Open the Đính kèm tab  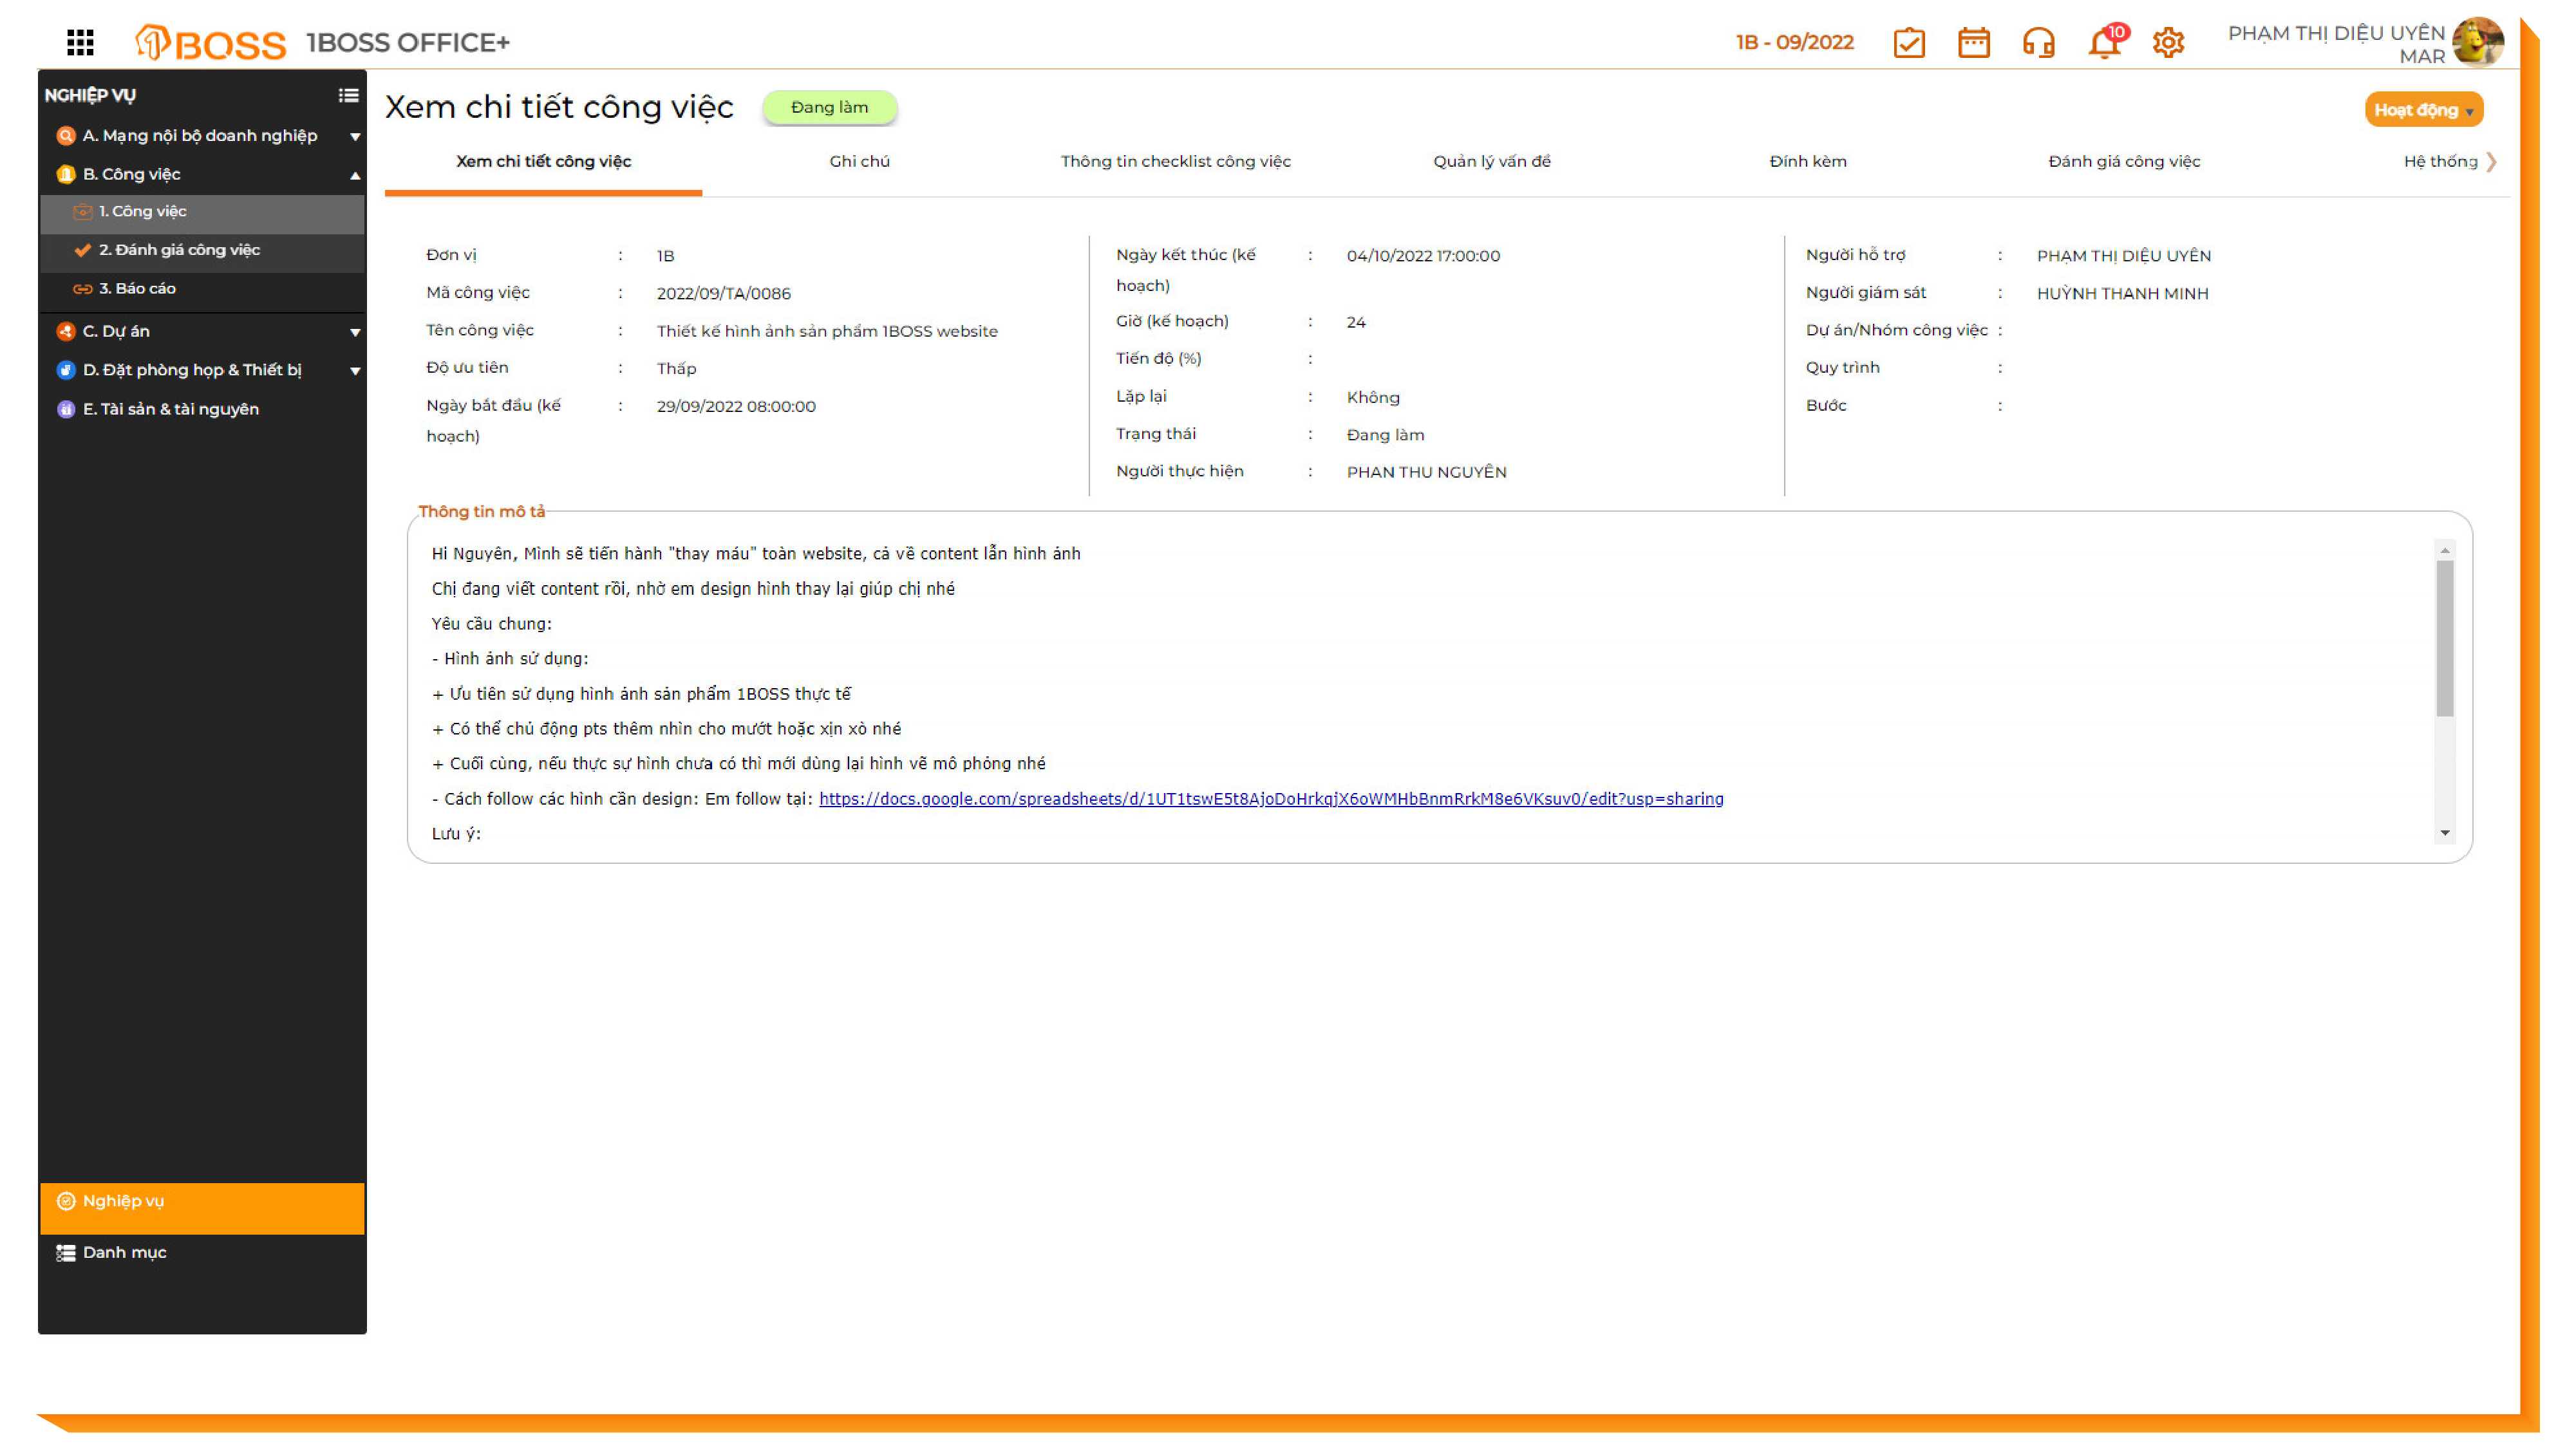[x=1807, y=161]
